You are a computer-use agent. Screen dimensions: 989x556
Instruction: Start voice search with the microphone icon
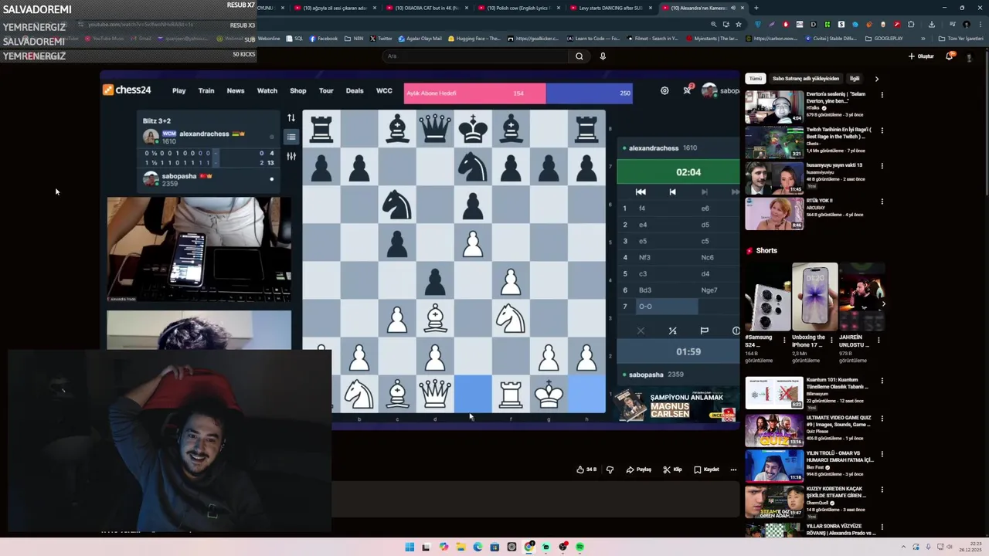[x=603, y=56]
